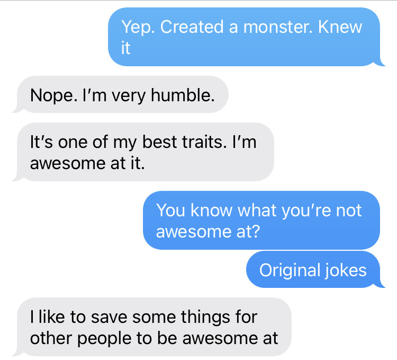Click the "You know what you're not" bubble
The height and width of the screenshot is (360, 397).
tap(261, 221)
